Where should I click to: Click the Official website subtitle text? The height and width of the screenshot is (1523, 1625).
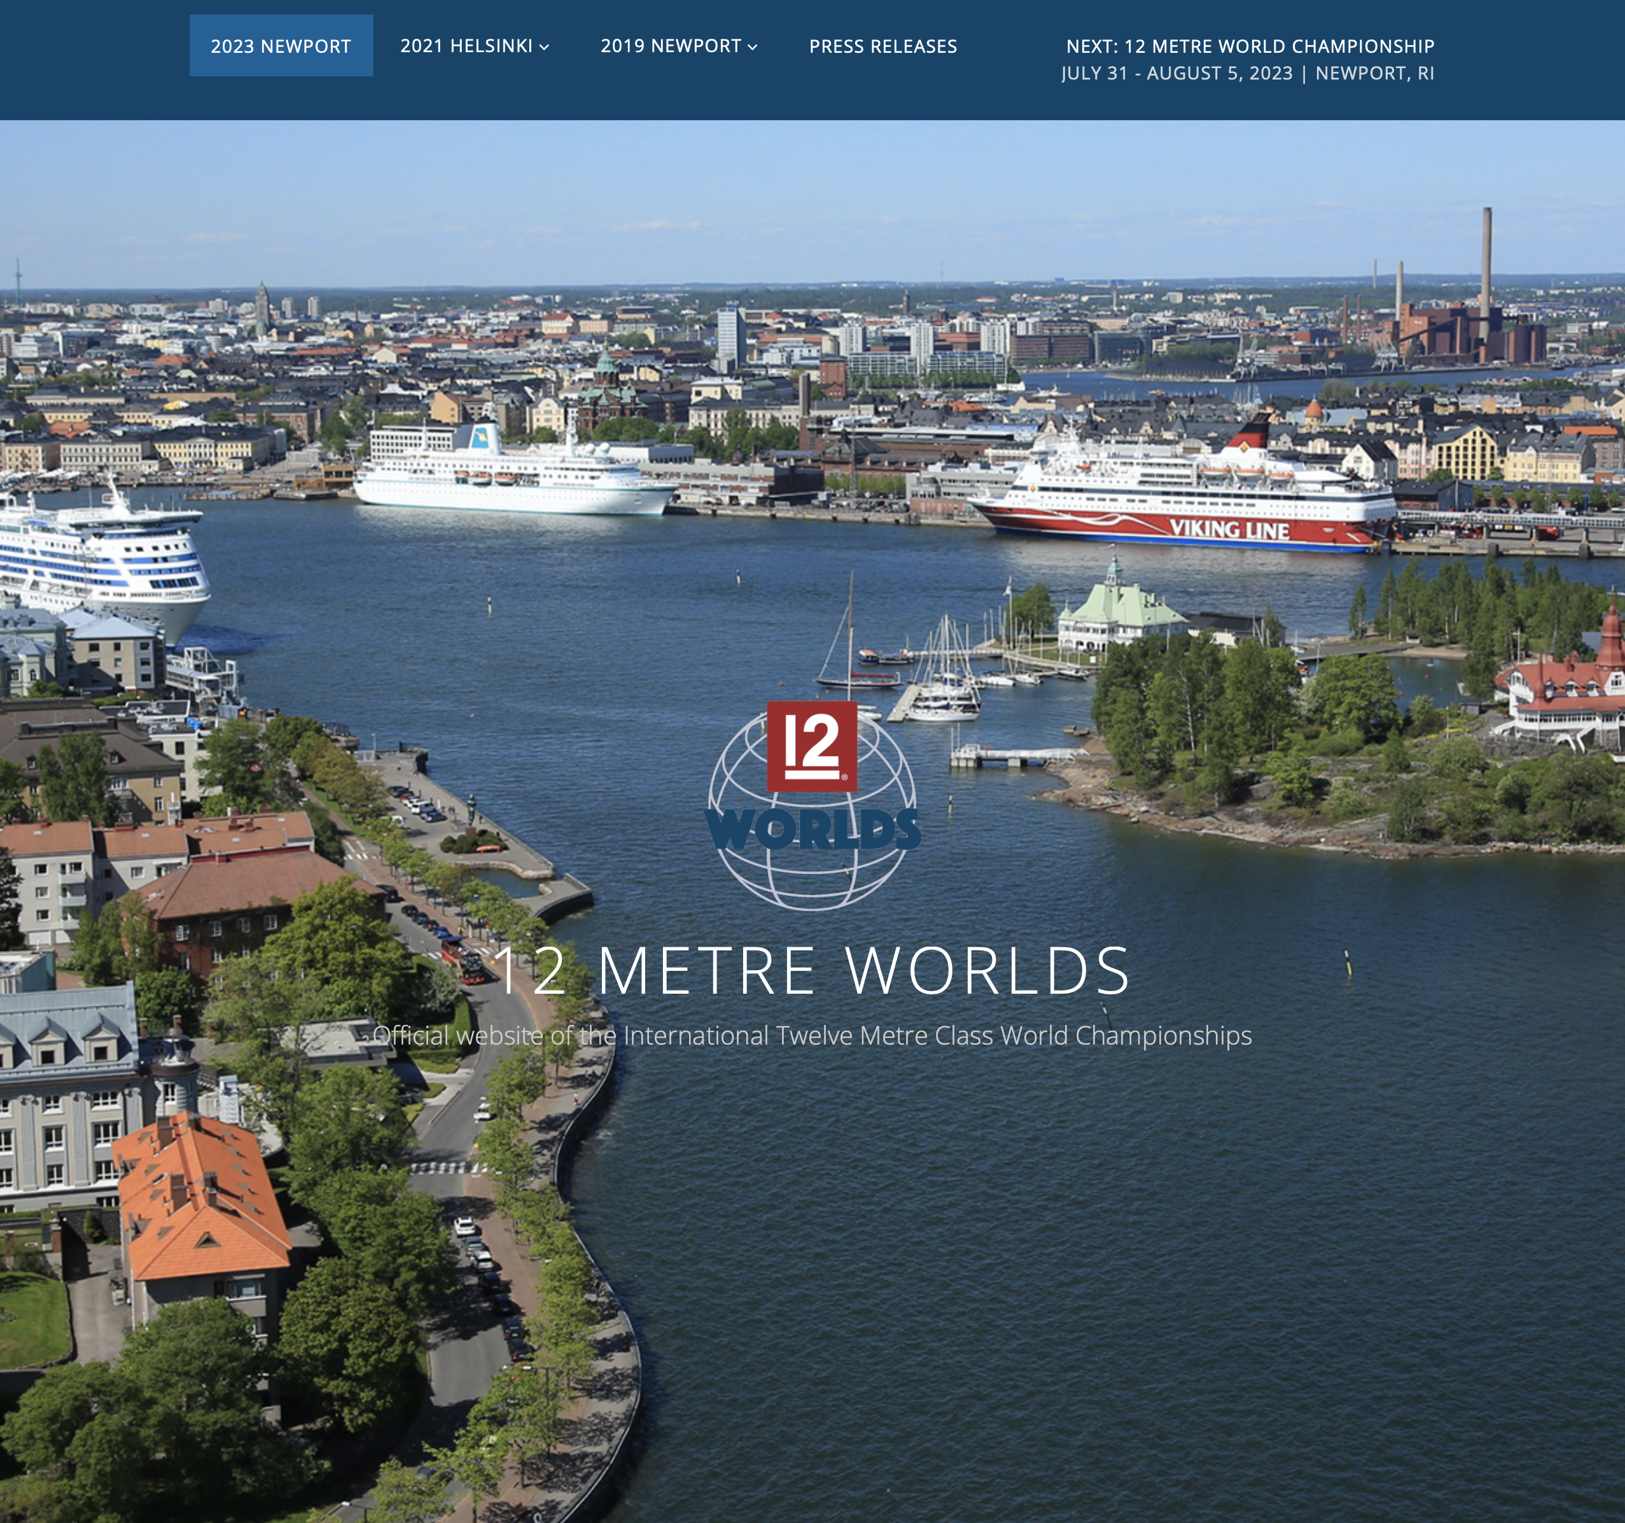(812, 1036)
